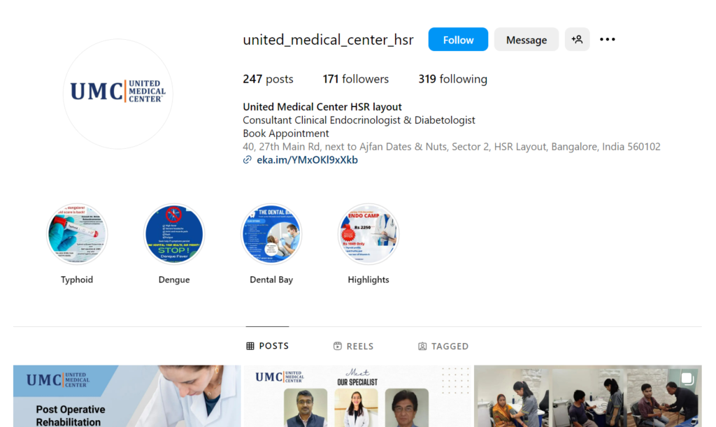Open the Post Operative Rehabilitation post
Screen dimensions: 716x427
(127, 396)
